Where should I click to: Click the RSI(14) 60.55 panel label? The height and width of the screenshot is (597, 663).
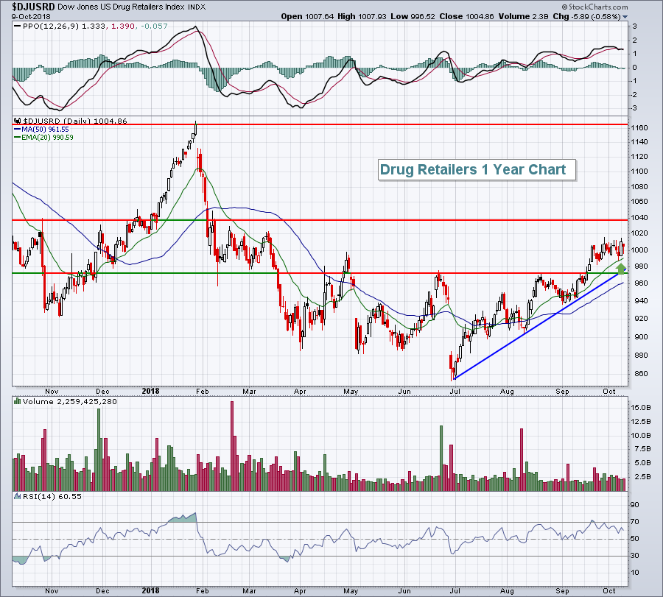pyautogui.click(x=52, y=496)
